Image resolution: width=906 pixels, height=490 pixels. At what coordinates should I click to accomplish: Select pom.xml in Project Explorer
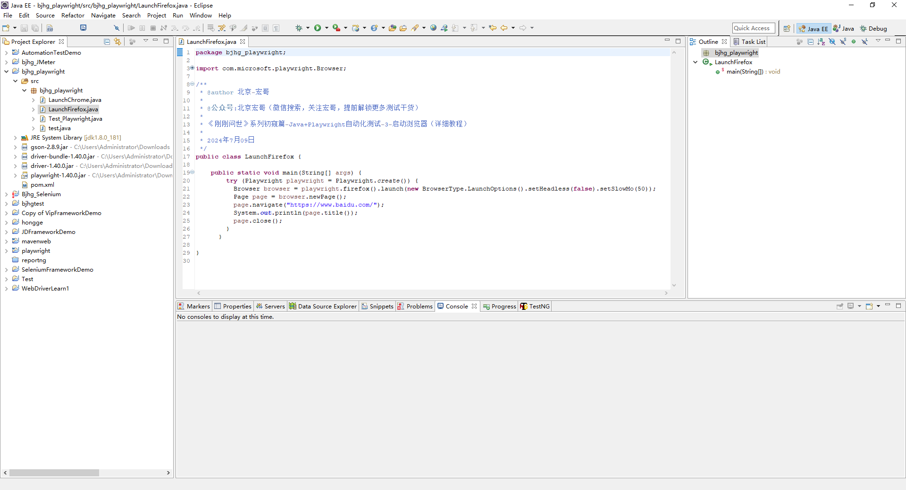pos(42,185)
